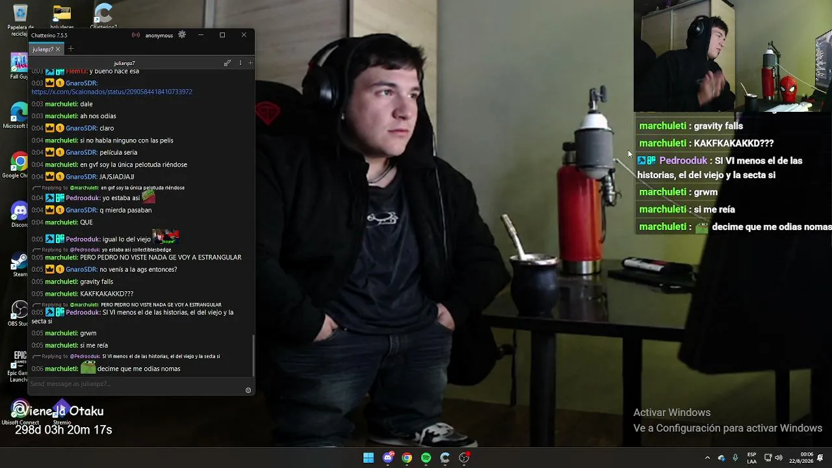Click the message 'decime que me odias nomas'

(138, 369)
